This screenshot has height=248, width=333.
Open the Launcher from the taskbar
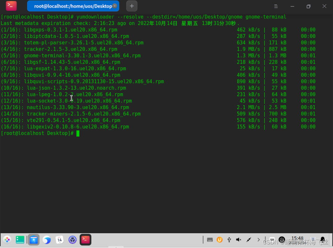7,240
